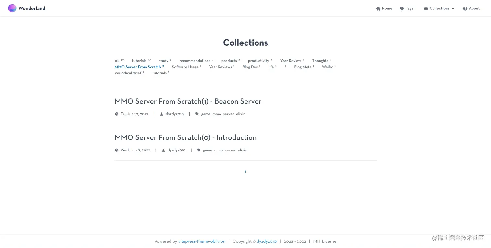This screenshot has width=491, height=248.
Task: Click the MIT License footer text
Action: [325, 241]
